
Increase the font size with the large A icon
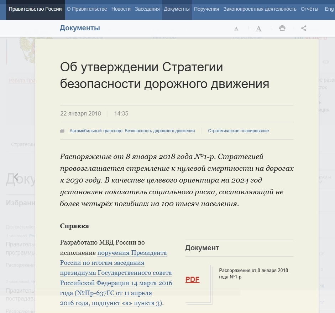[x=258, y=29]
